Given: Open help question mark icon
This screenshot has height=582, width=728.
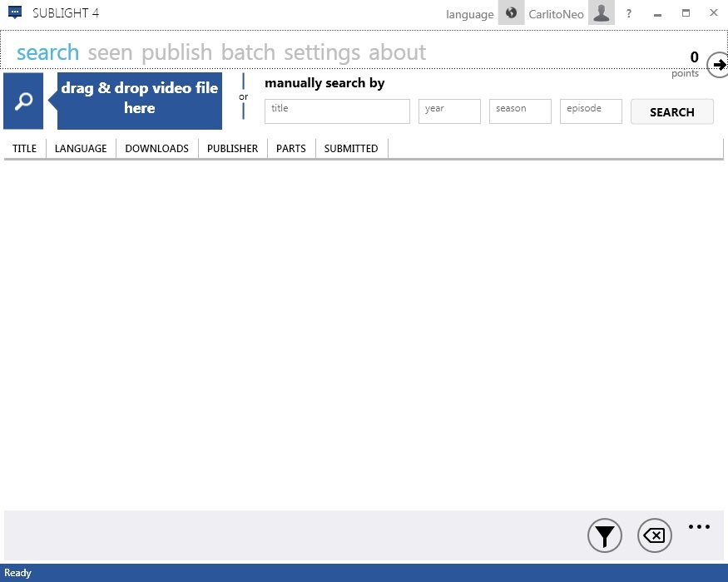Looking at the screenshot, I should 629,13.
